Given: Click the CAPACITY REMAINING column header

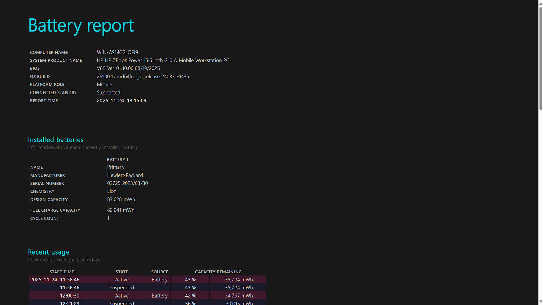Looking at the screenshot, I should [x=218, y=272].
